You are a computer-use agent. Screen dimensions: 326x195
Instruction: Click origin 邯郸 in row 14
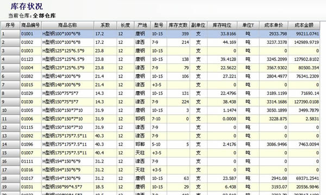pyautogui.click(x=140, y=144)
